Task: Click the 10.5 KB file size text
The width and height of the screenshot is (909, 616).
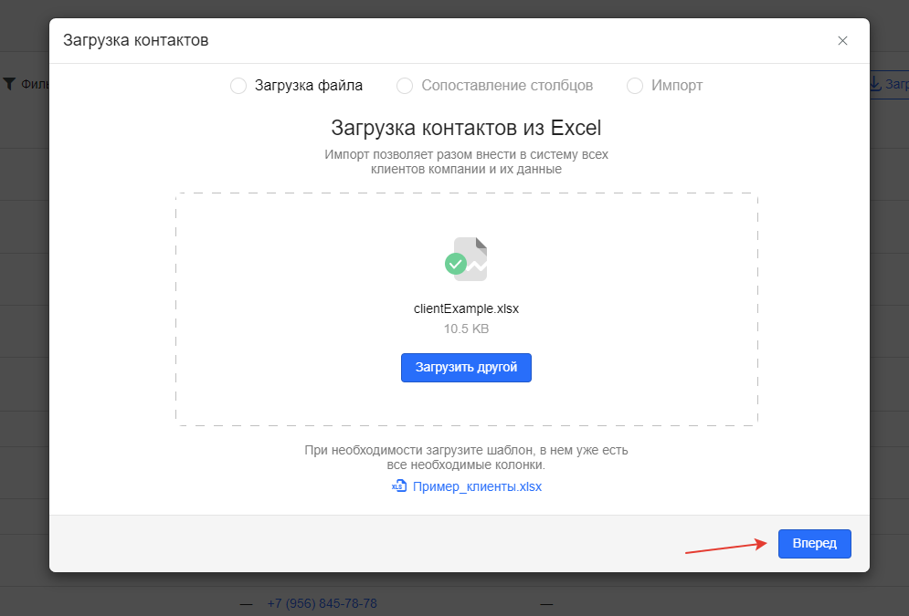Action: (466, 329)
